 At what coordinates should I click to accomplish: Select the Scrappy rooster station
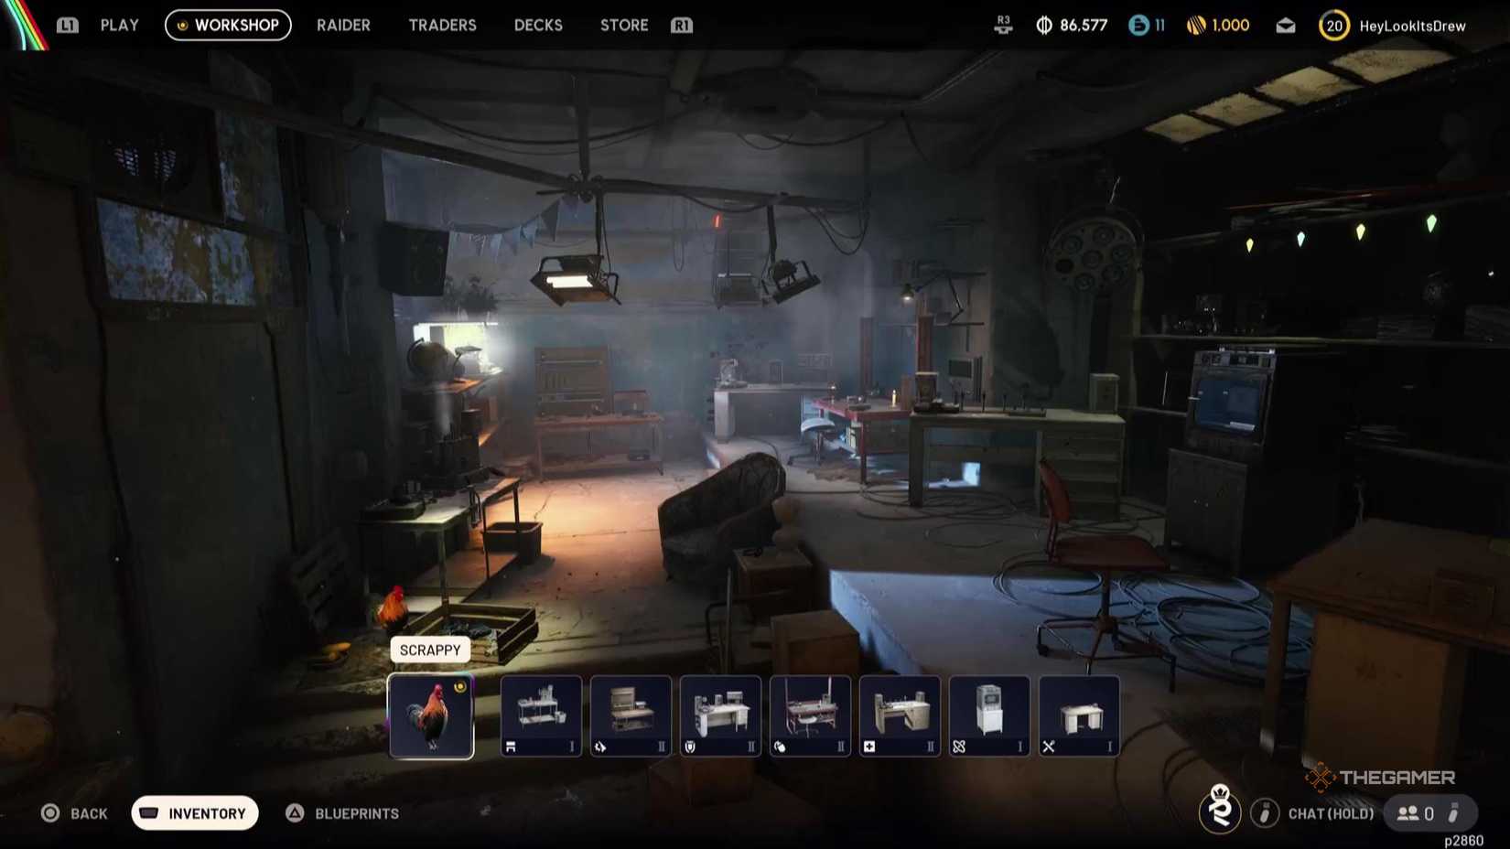pos(431,716)
